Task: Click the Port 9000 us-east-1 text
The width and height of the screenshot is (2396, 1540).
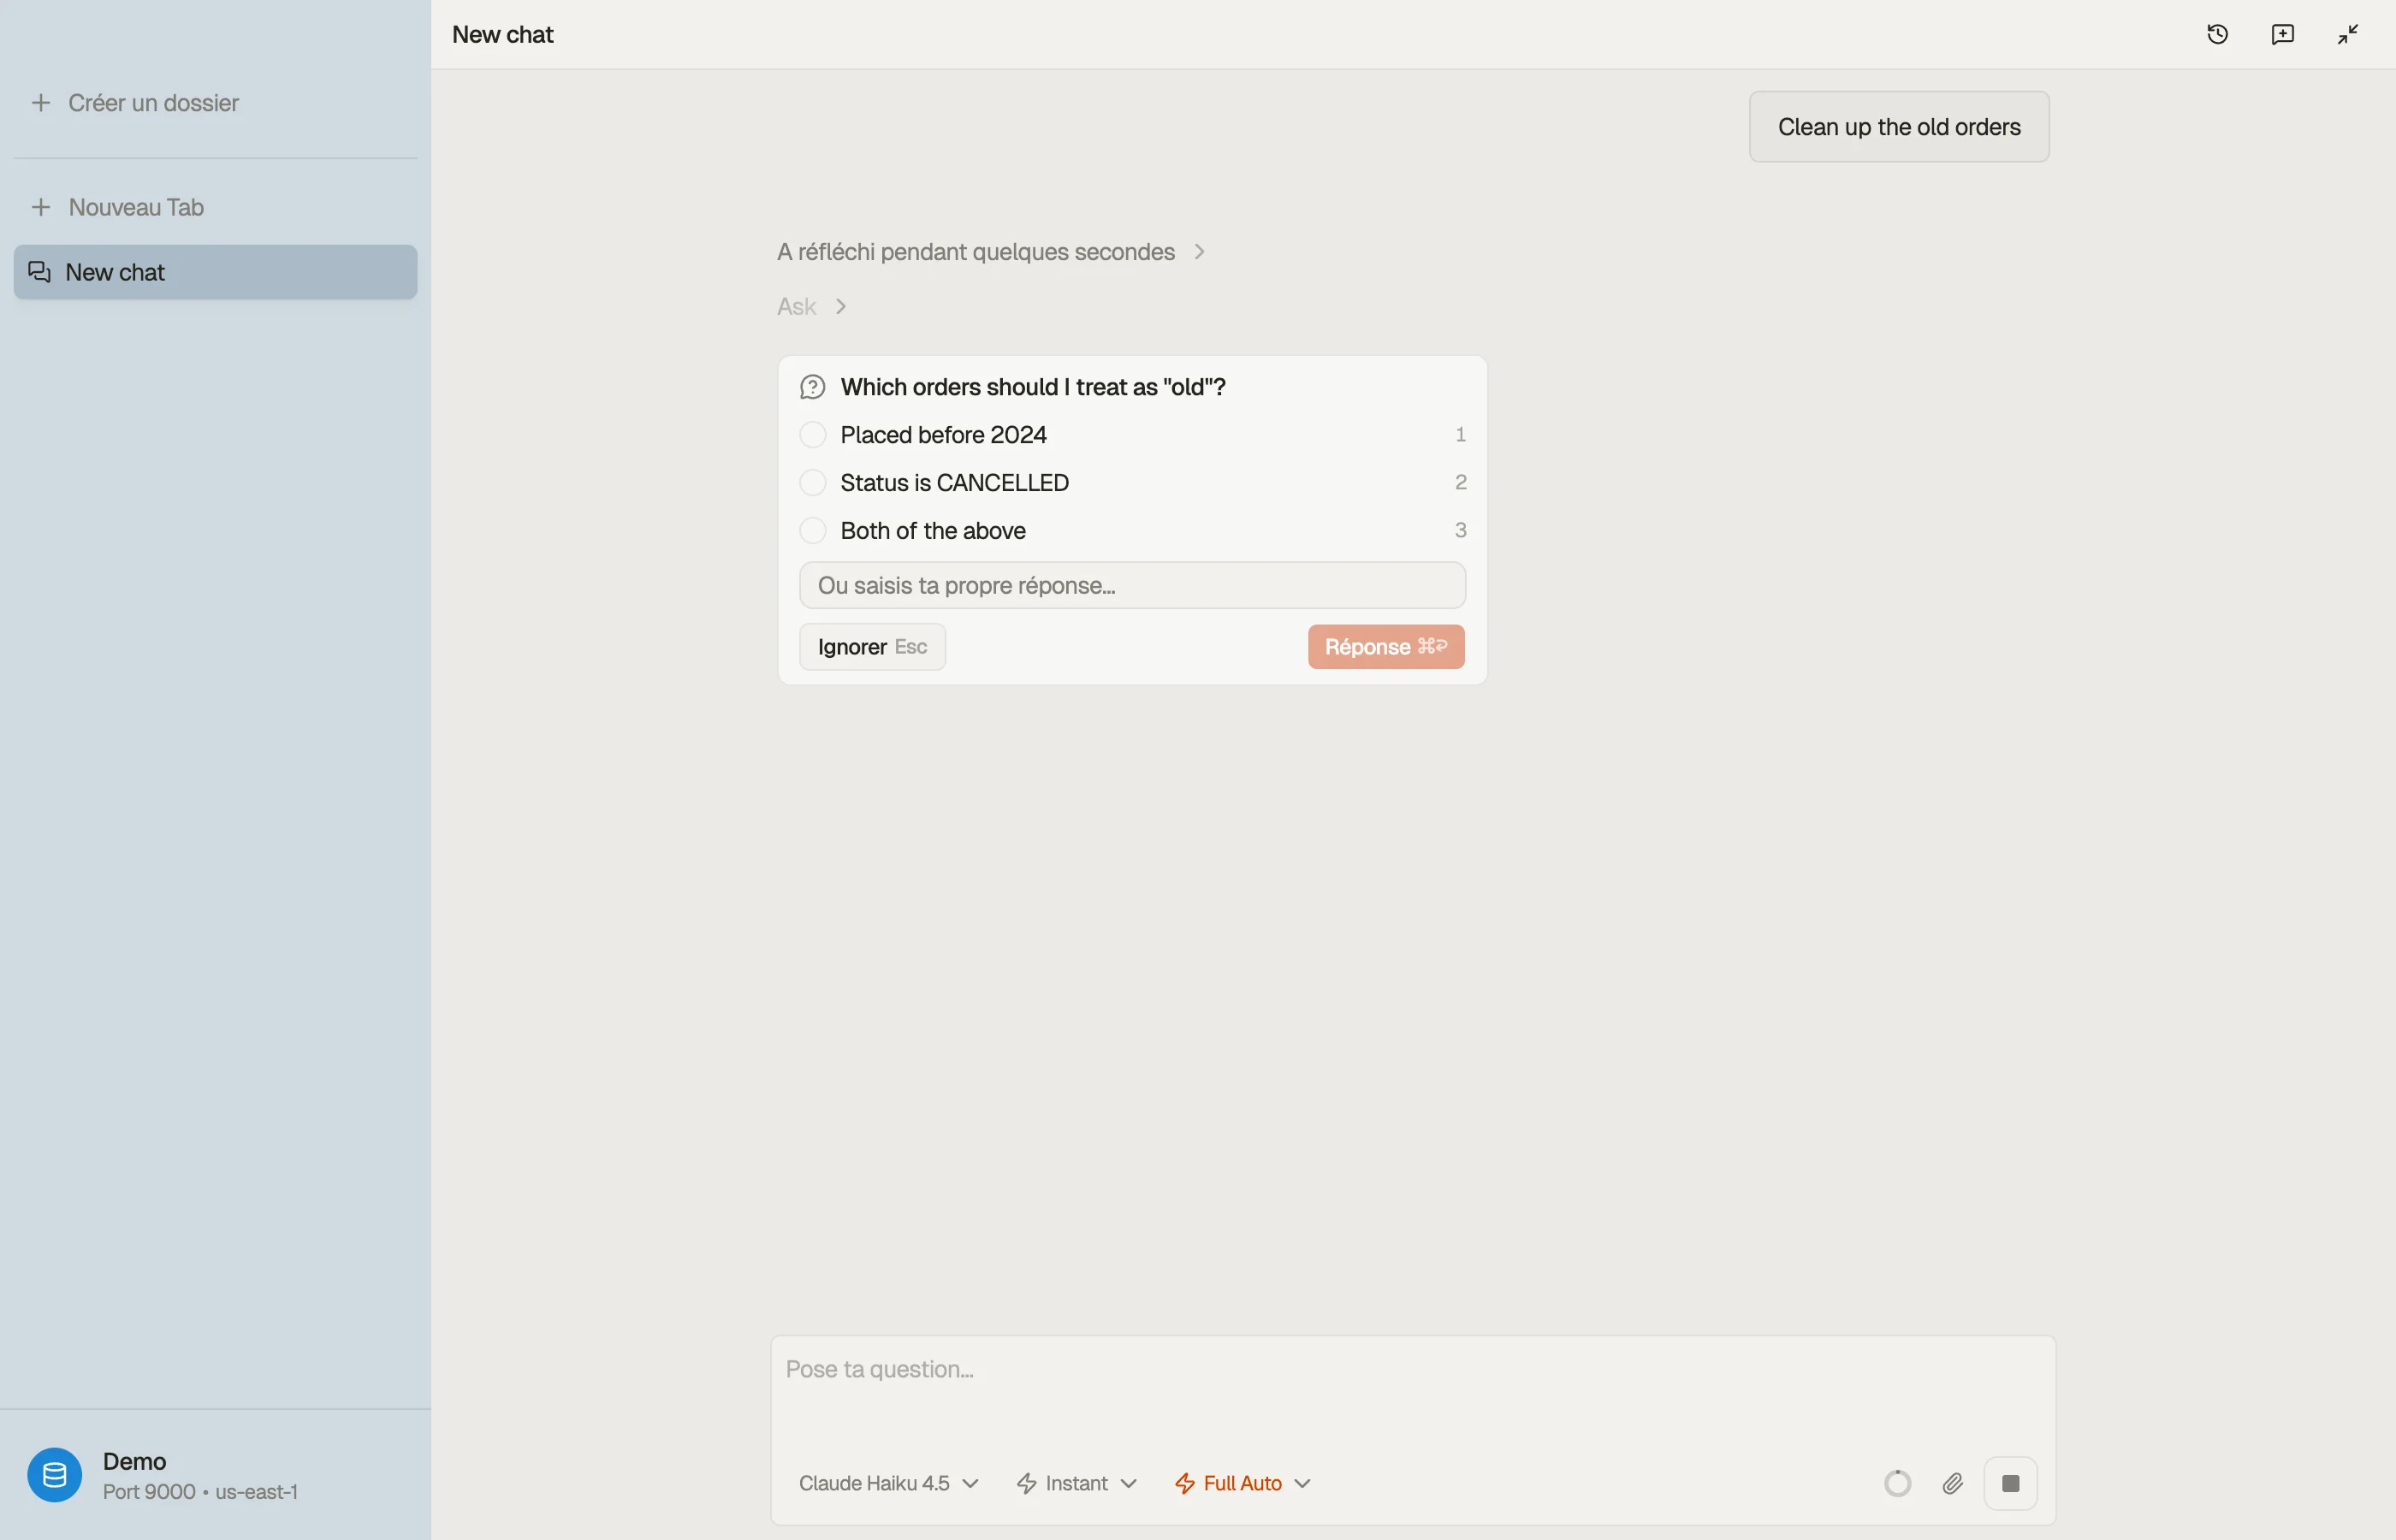Action: 200,1491
